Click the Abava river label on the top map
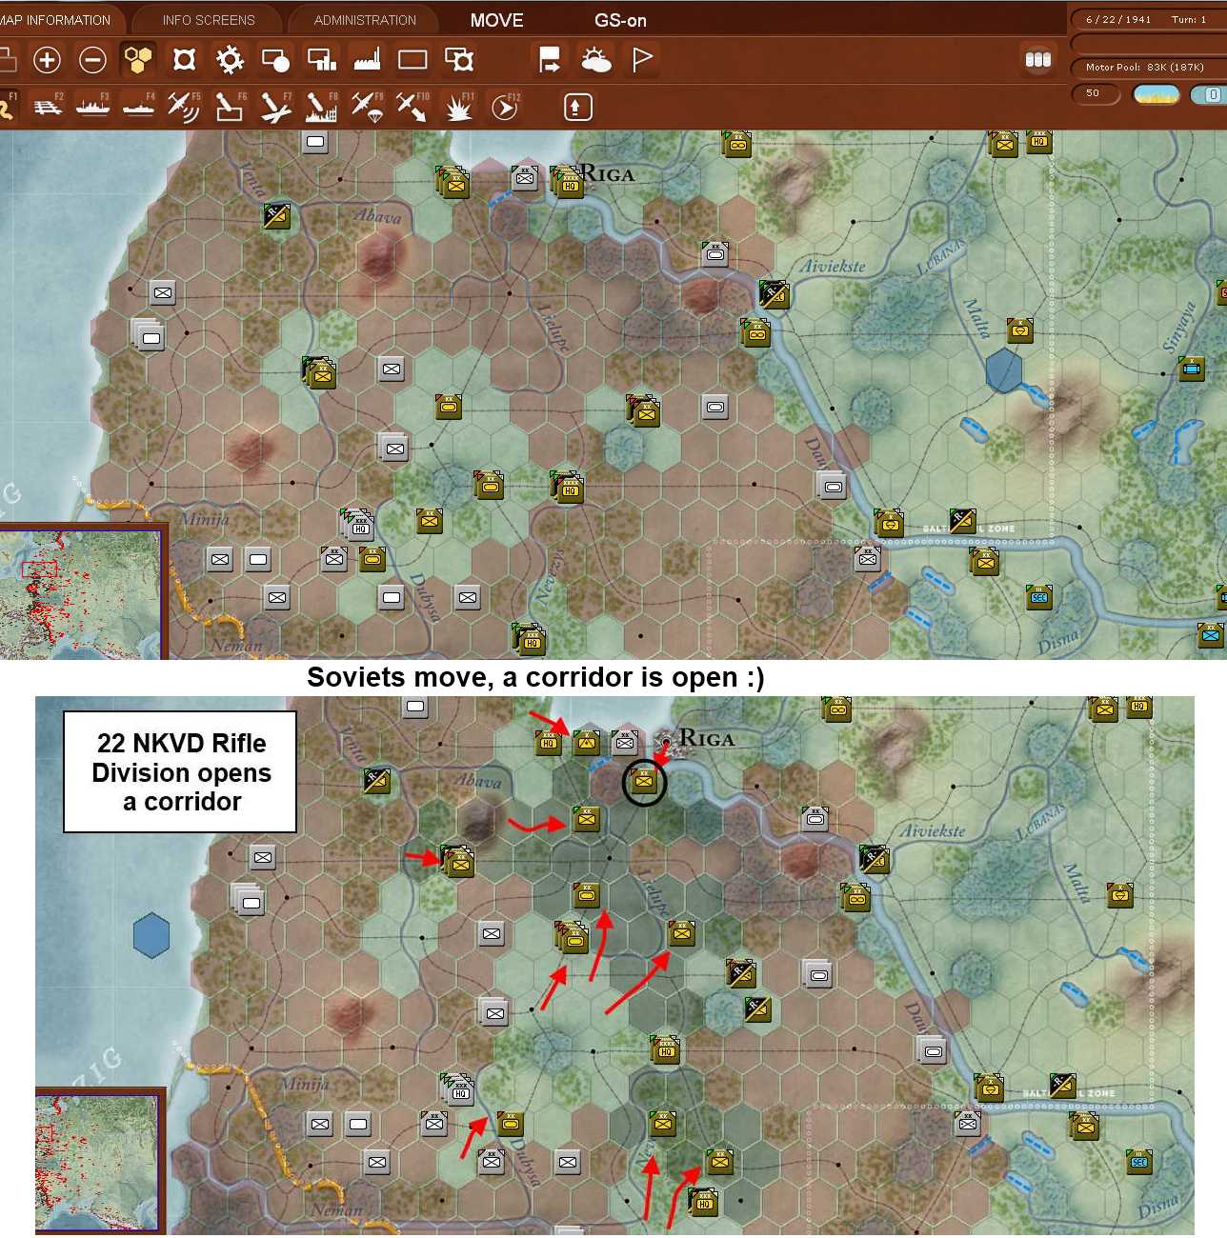 tap(378, 216)
